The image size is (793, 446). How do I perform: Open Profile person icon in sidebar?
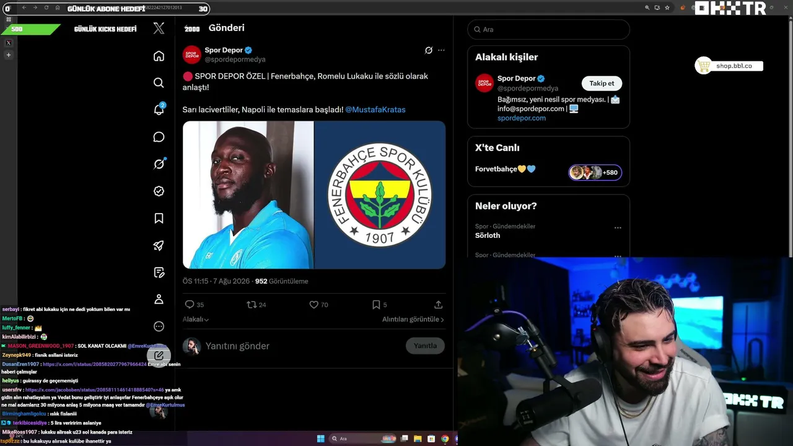point(159,299)
